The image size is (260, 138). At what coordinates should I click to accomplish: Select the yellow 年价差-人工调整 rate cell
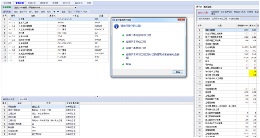[252, 71]
